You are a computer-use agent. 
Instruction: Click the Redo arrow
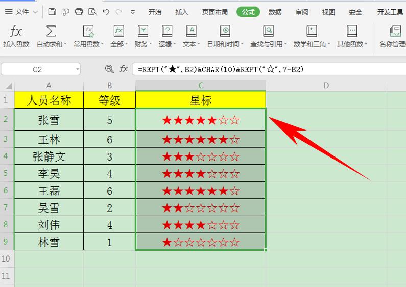click(119, 12)
